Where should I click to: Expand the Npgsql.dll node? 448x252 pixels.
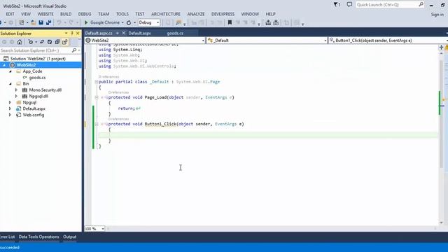tap(16, 97)
